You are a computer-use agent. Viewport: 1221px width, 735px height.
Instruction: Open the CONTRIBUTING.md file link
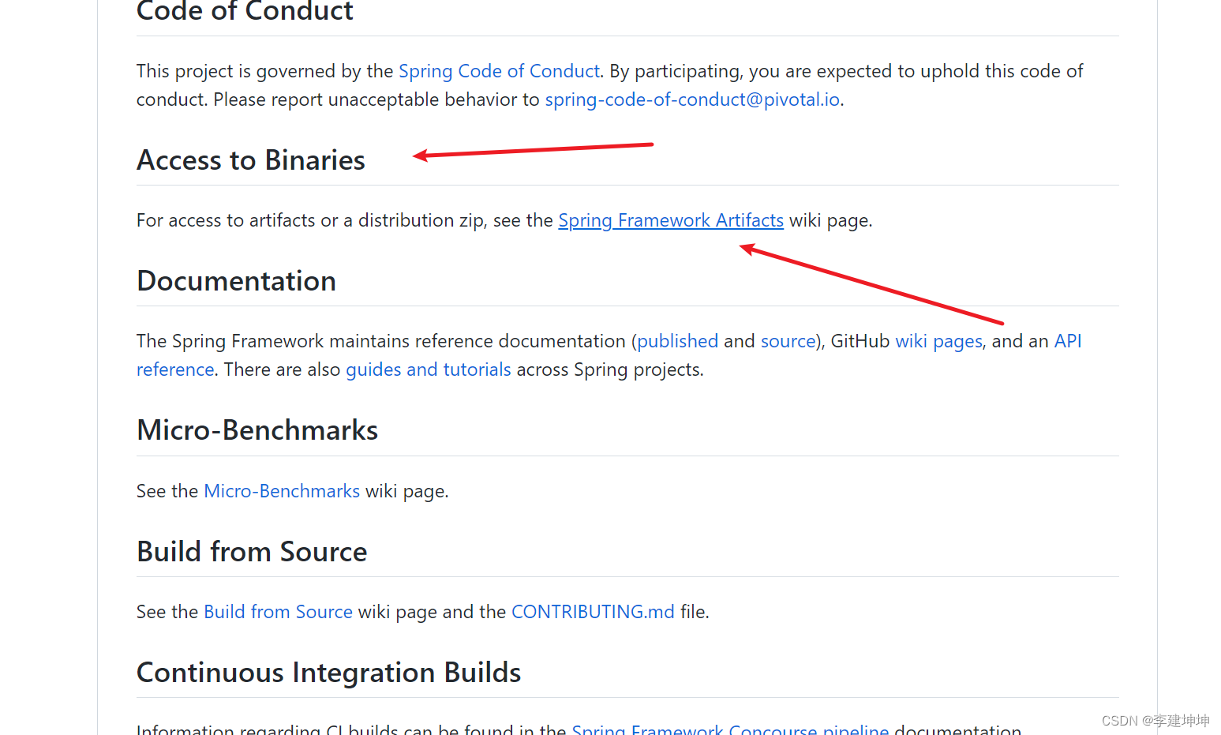point(593,612)
